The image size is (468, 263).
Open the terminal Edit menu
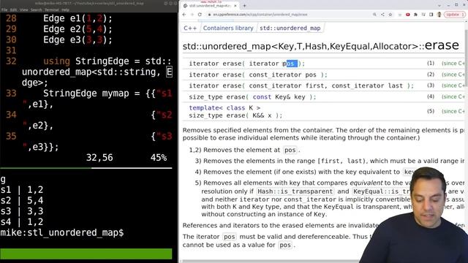click(13, 9)
